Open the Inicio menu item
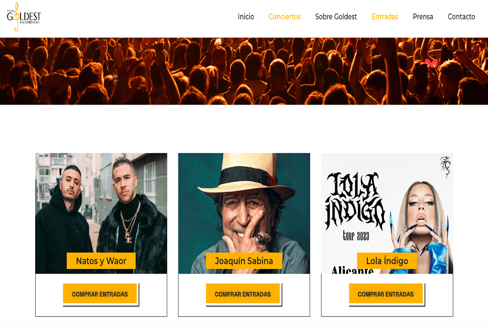Image resolution: width=488 pixels, height=325 pixels. point(246,17)
